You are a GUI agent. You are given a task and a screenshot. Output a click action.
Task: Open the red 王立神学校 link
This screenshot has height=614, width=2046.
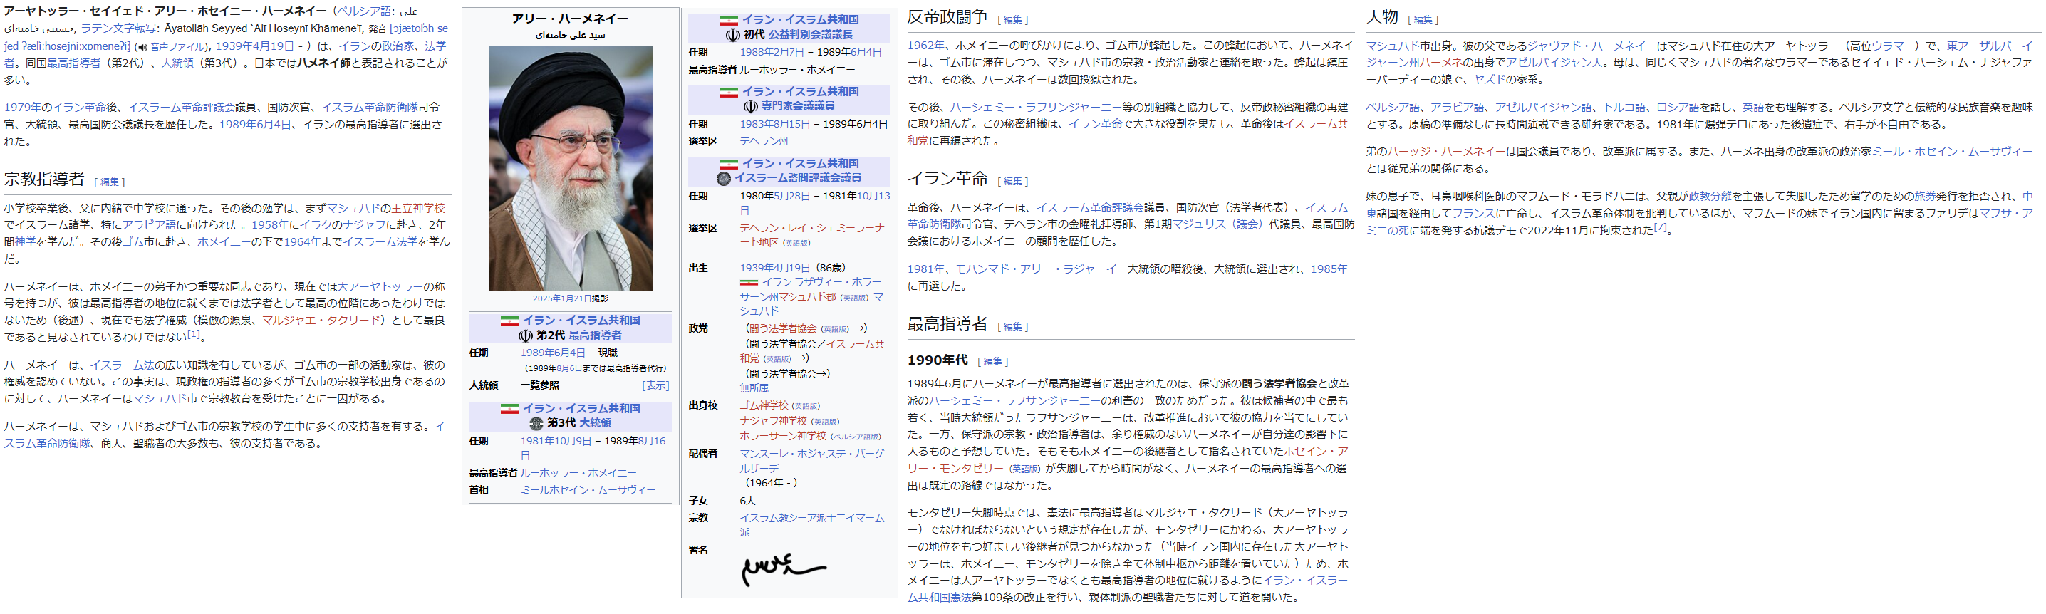click(417, 208)
